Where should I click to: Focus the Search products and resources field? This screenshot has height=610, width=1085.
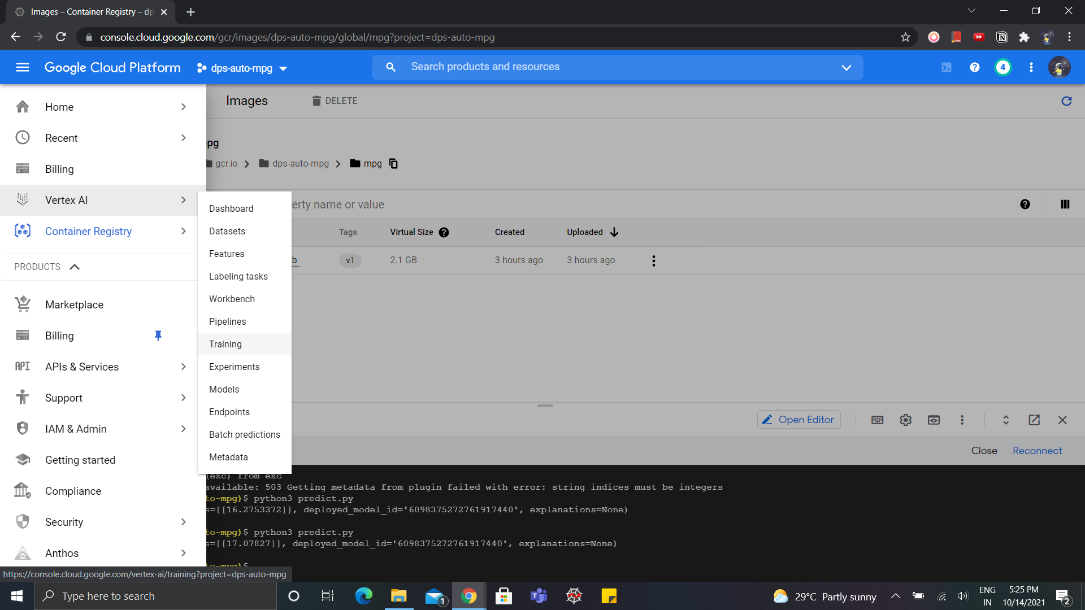[617, 67]
